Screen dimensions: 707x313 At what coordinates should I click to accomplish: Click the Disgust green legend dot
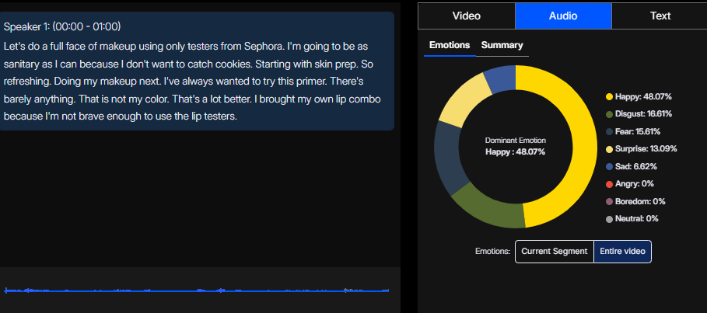click(x=609, y=114)
